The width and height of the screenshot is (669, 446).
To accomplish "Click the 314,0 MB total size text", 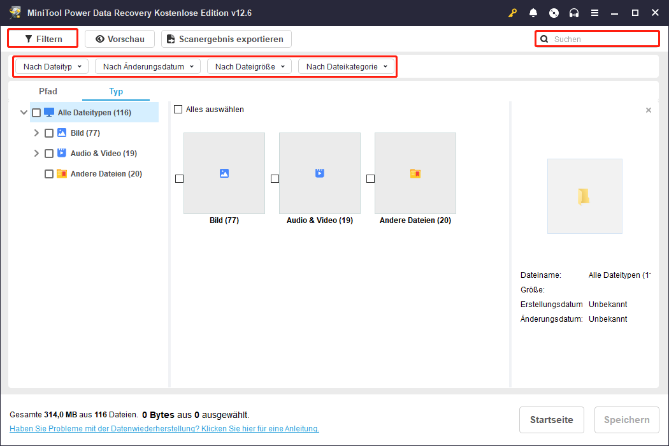I will (61, 415).
